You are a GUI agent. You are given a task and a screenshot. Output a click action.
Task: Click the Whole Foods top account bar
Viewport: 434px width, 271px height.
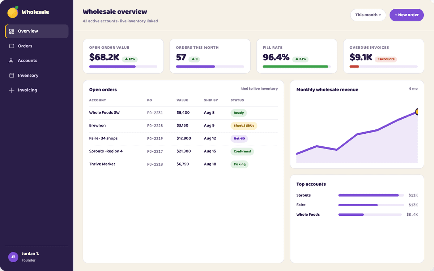pyautogui.click(x=370, y=215)
